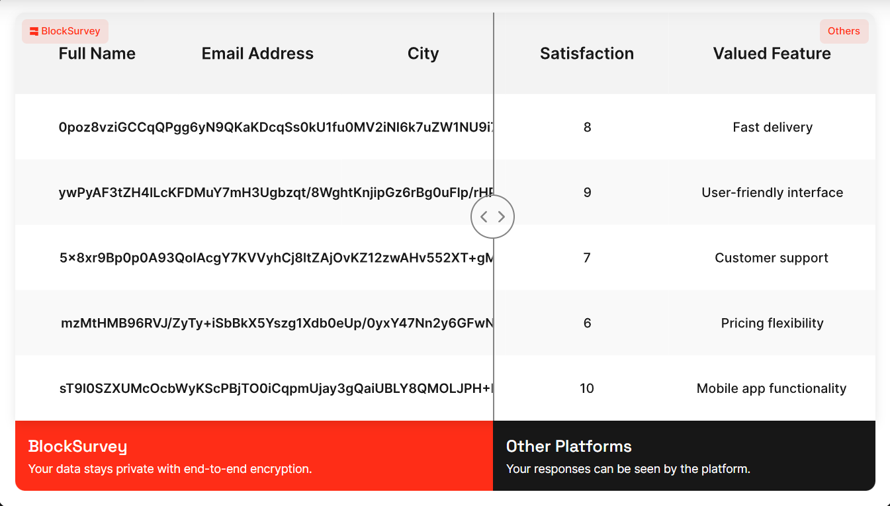Select the Pricing flexibility cell
This screenshot has height=506, width=890.
pyautogui.click(x=772, y=323)
